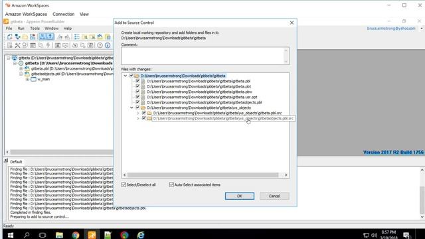Click the Open folder toolbar icon
The image size is (425, 239).
point(25,37)
